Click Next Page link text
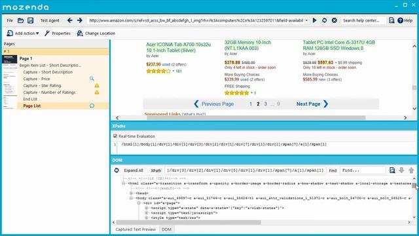 pos(308,104)
